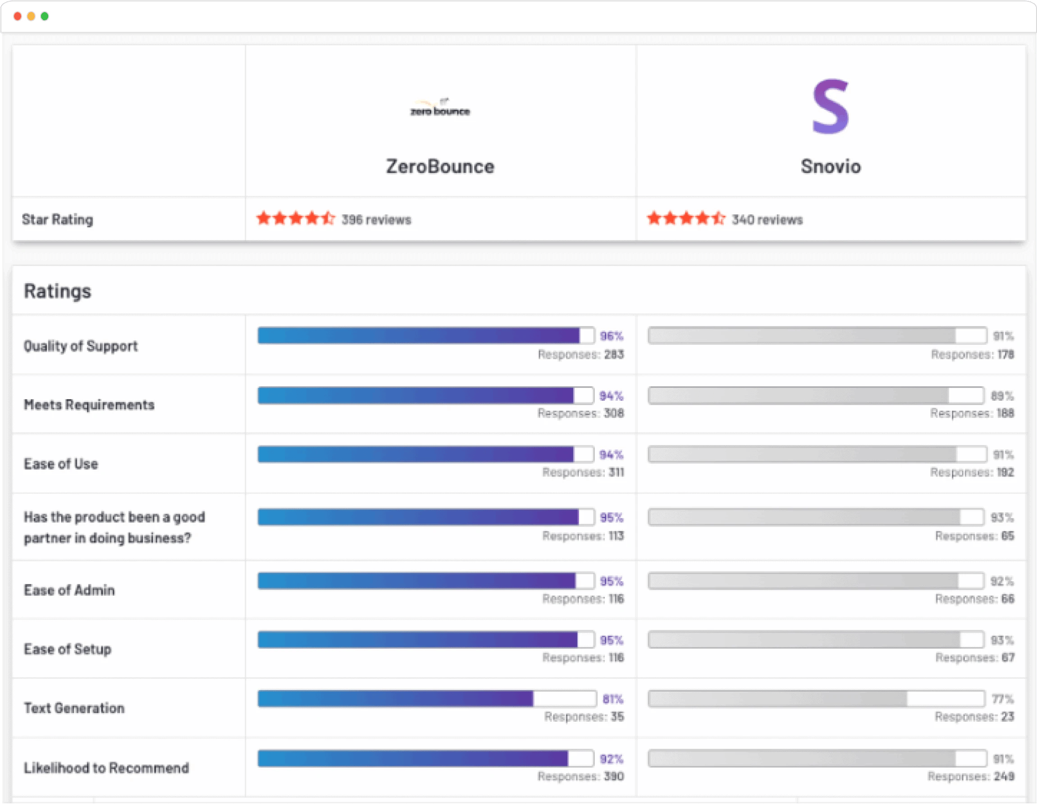
Task: Select the Ease of Use row label
Action: tap(61, 464)
